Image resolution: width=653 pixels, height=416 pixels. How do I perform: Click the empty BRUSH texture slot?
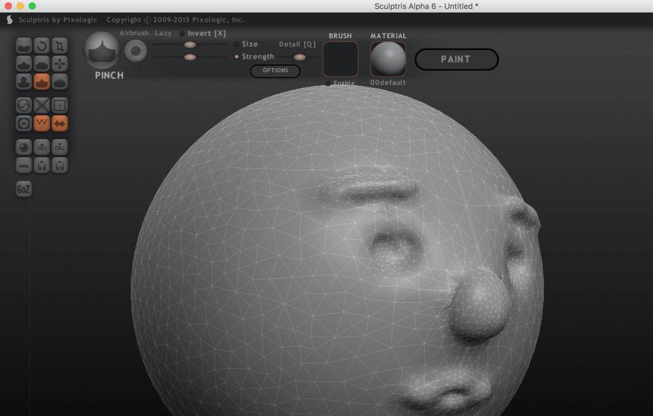coord(341,58)
